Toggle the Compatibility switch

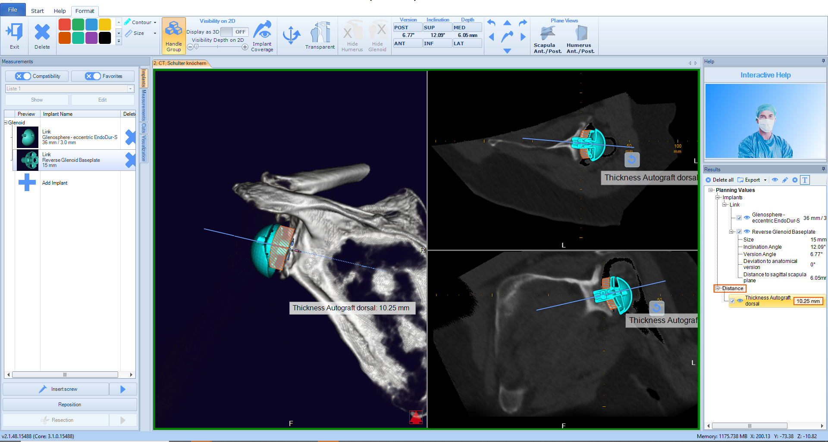[23, 76]
